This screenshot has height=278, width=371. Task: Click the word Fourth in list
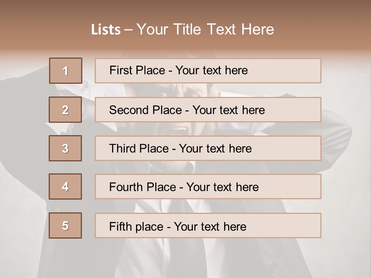(x=126, y=187)
